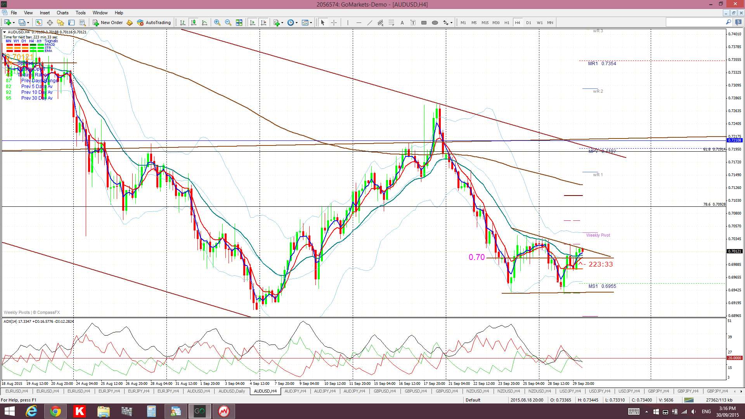Click the 0.70121 current price label

[734, 251]
